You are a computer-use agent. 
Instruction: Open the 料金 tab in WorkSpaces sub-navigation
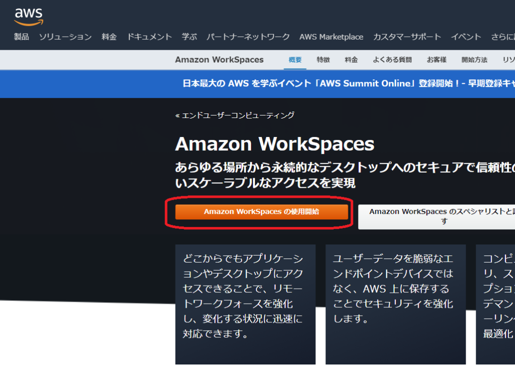pyautogui.click(x=351, y=60)
